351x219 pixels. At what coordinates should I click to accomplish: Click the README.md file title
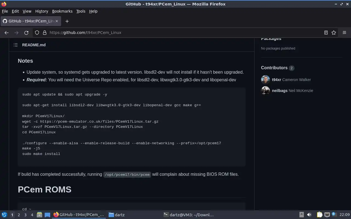[x=34, y=45]
